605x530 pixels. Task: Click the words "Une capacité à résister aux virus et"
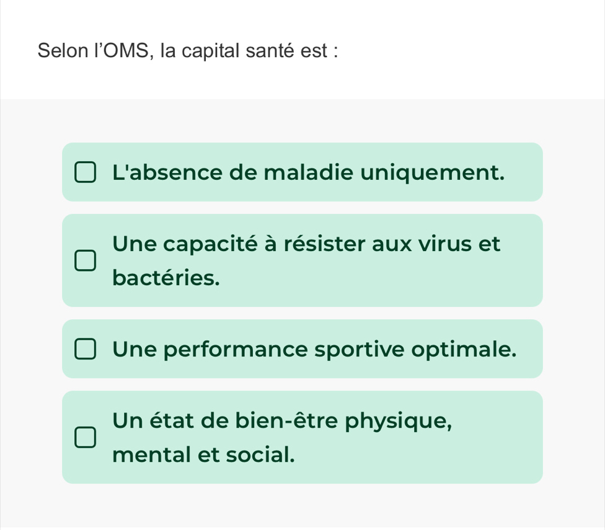306,244
